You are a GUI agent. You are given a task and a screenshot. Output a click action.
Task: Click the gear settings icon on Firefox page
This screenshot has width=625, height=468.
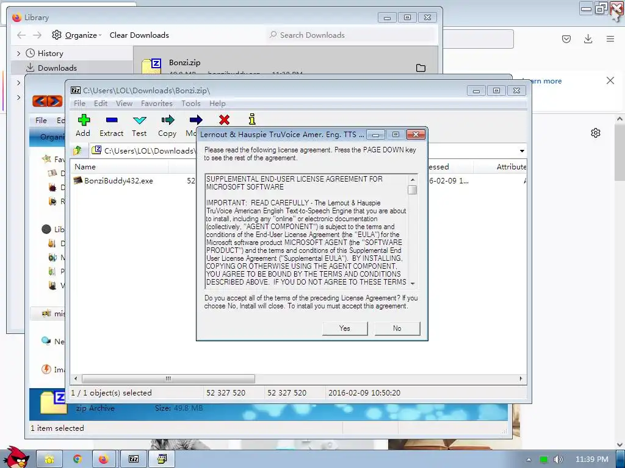[596, 133]
